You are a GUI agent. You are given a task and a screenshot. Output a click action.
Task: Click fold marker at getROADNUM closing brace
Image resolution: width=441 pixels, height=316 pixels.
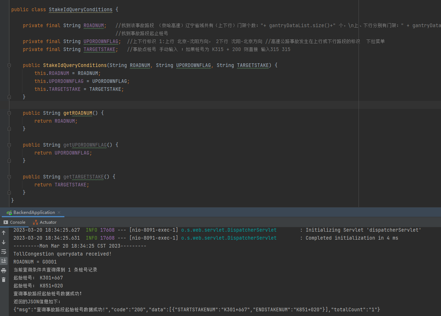click(x=9, y=129)
